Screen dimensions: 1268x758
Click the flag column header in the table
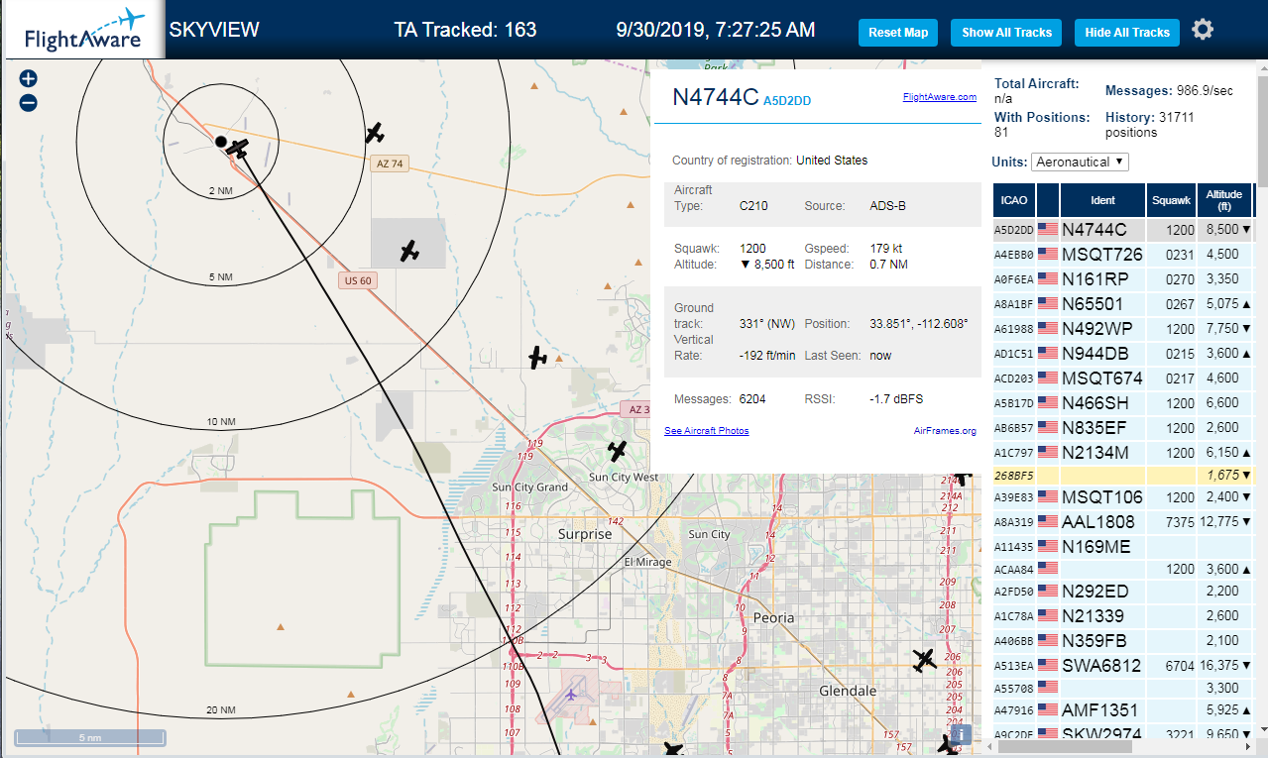pos(1048,200)
